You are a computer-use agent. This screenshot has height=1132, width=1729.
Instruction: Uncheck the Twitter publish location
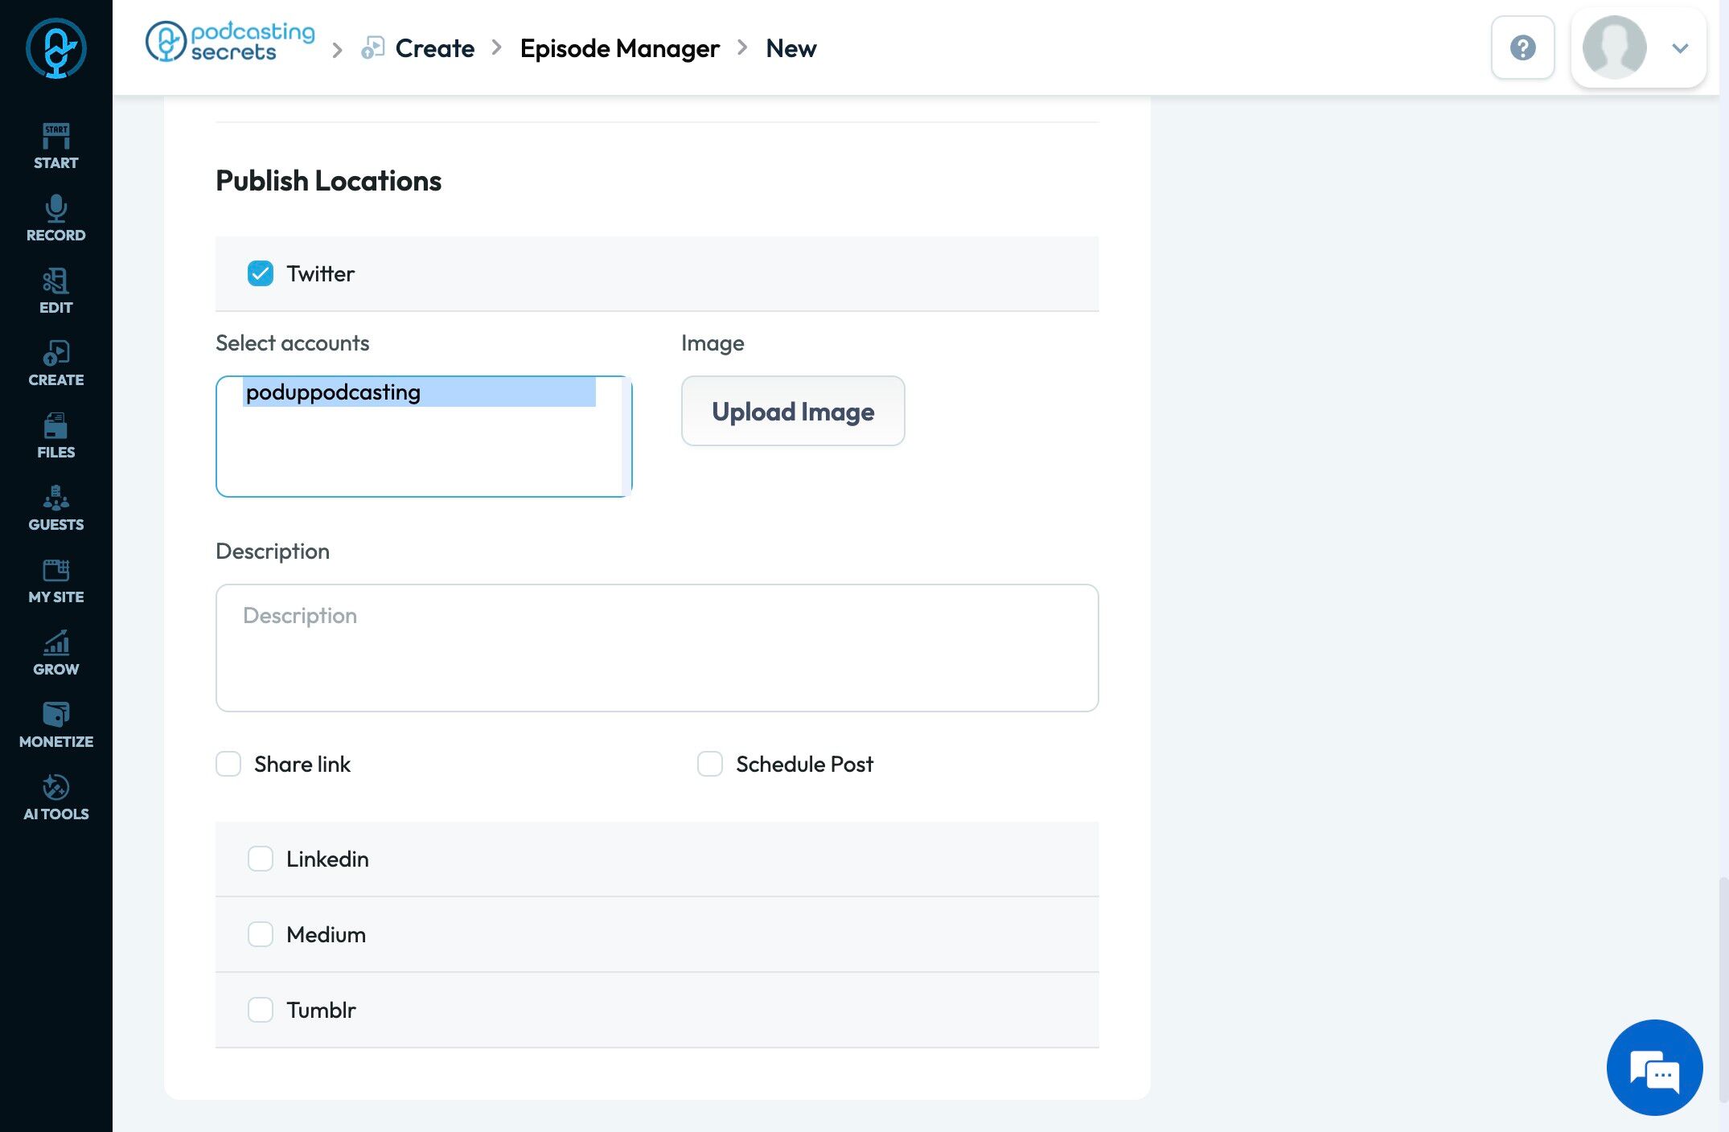point(261,273)
